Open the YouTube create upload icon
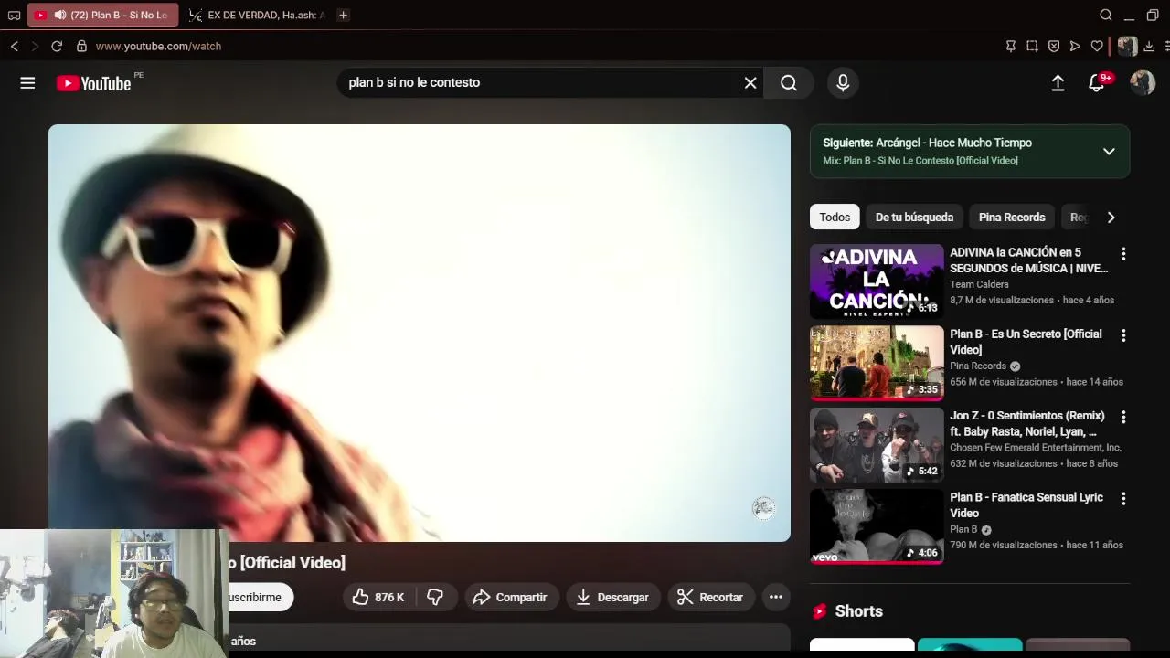This screenshot has height=658, width=1170. [x=1058, y=83]
